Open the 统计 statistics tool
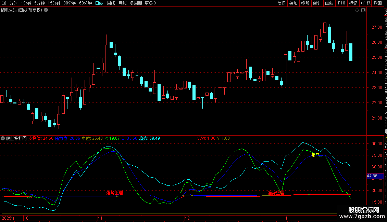 click(x=317, y=3)
